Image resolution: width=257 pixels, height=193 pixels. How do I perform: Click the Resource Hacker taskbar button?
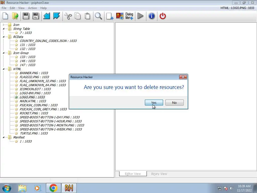[x=69, y=188]
